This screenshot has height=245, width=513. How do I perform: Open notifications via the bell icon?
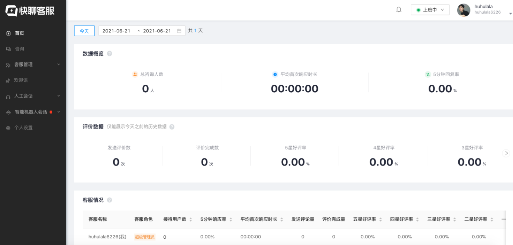[x=399, y=9]
